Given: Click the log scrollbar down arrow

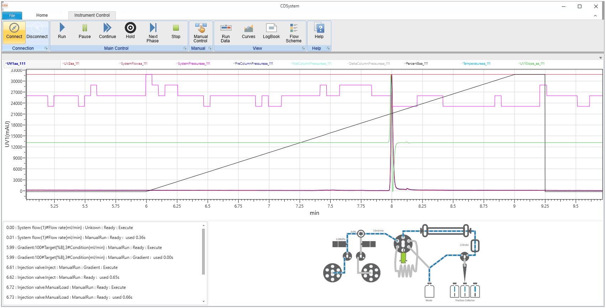Looking at the screenshot, I should (204, 302).
